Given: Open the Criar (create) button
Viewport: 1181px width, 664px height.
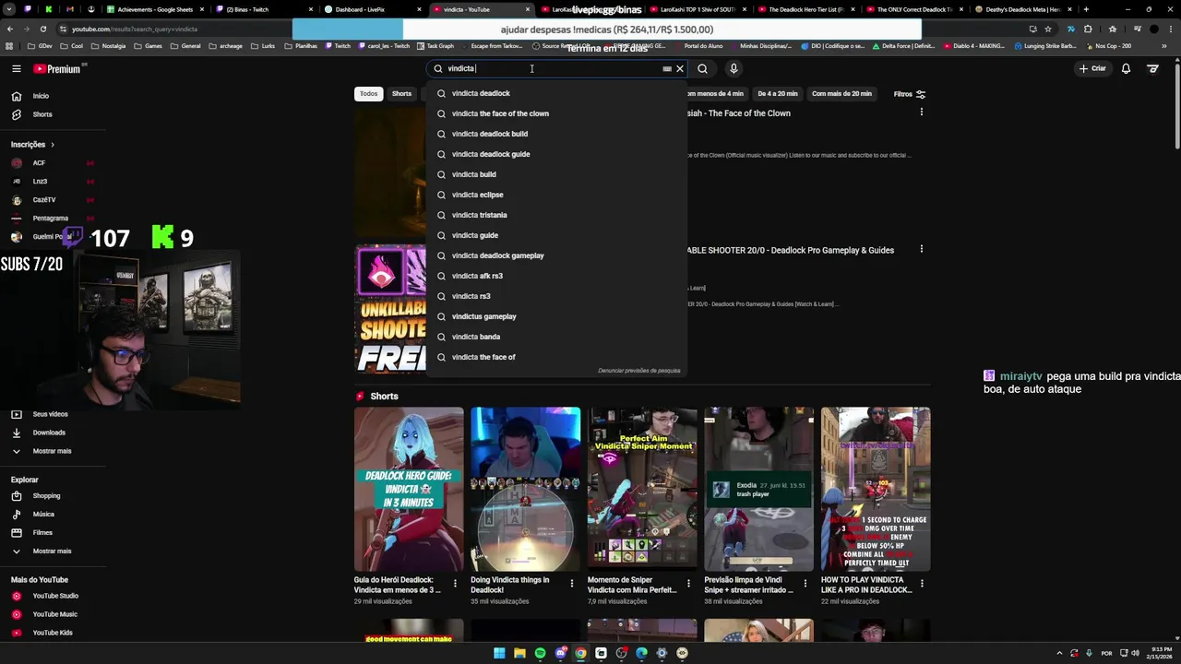Looking at the screenshot, I should (x=1092, y=68).
